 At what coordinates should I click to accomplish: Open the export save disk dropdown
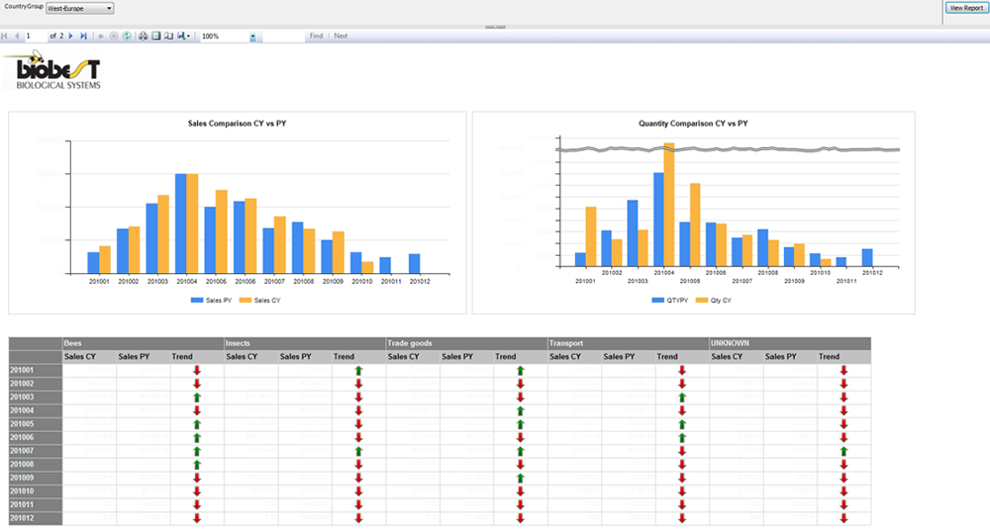pyautogui.click(x=184, y=36)
